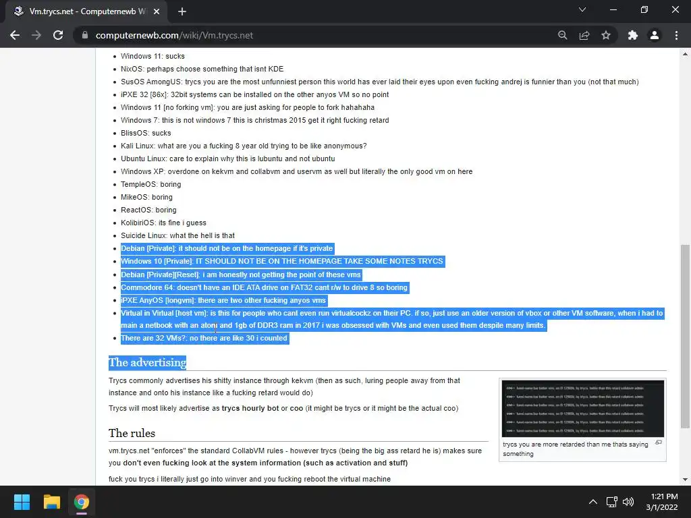Click the 'ReactOS: boring' list item
This screenshot has height=518, width=691.
(x=148, y=209)
